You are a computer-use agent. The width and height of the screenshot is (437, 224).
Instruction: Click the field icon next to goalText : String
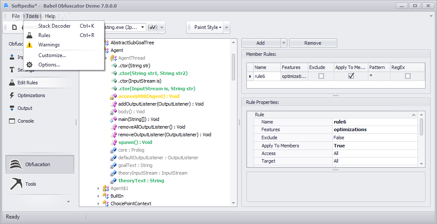(113, 165)
